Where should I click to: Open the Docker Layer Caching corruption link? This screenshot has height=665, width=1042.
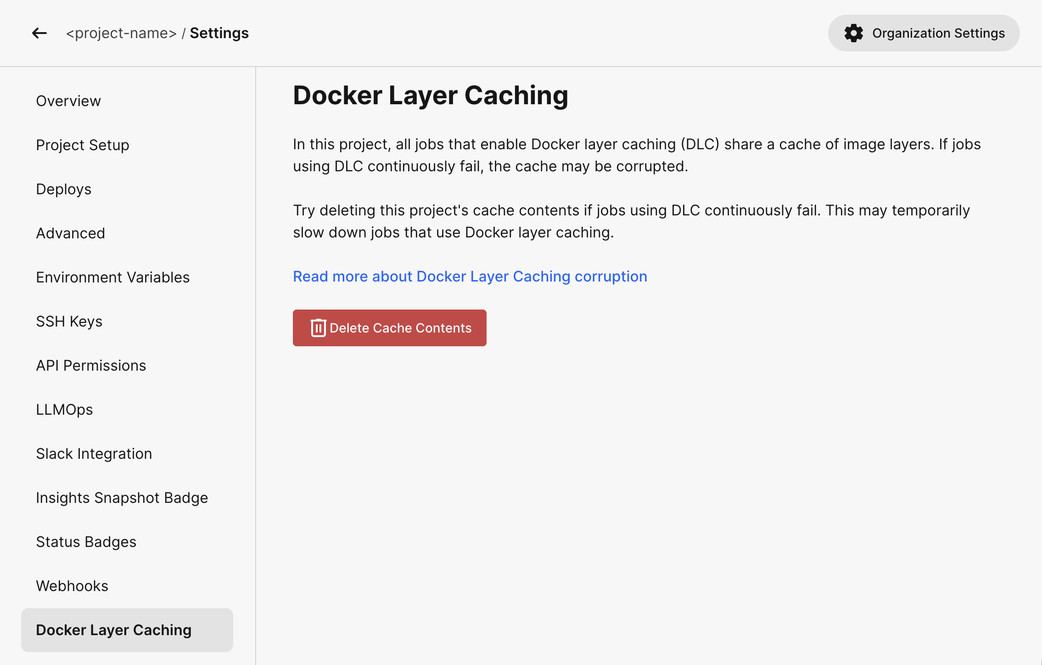(x=470, y=276)
